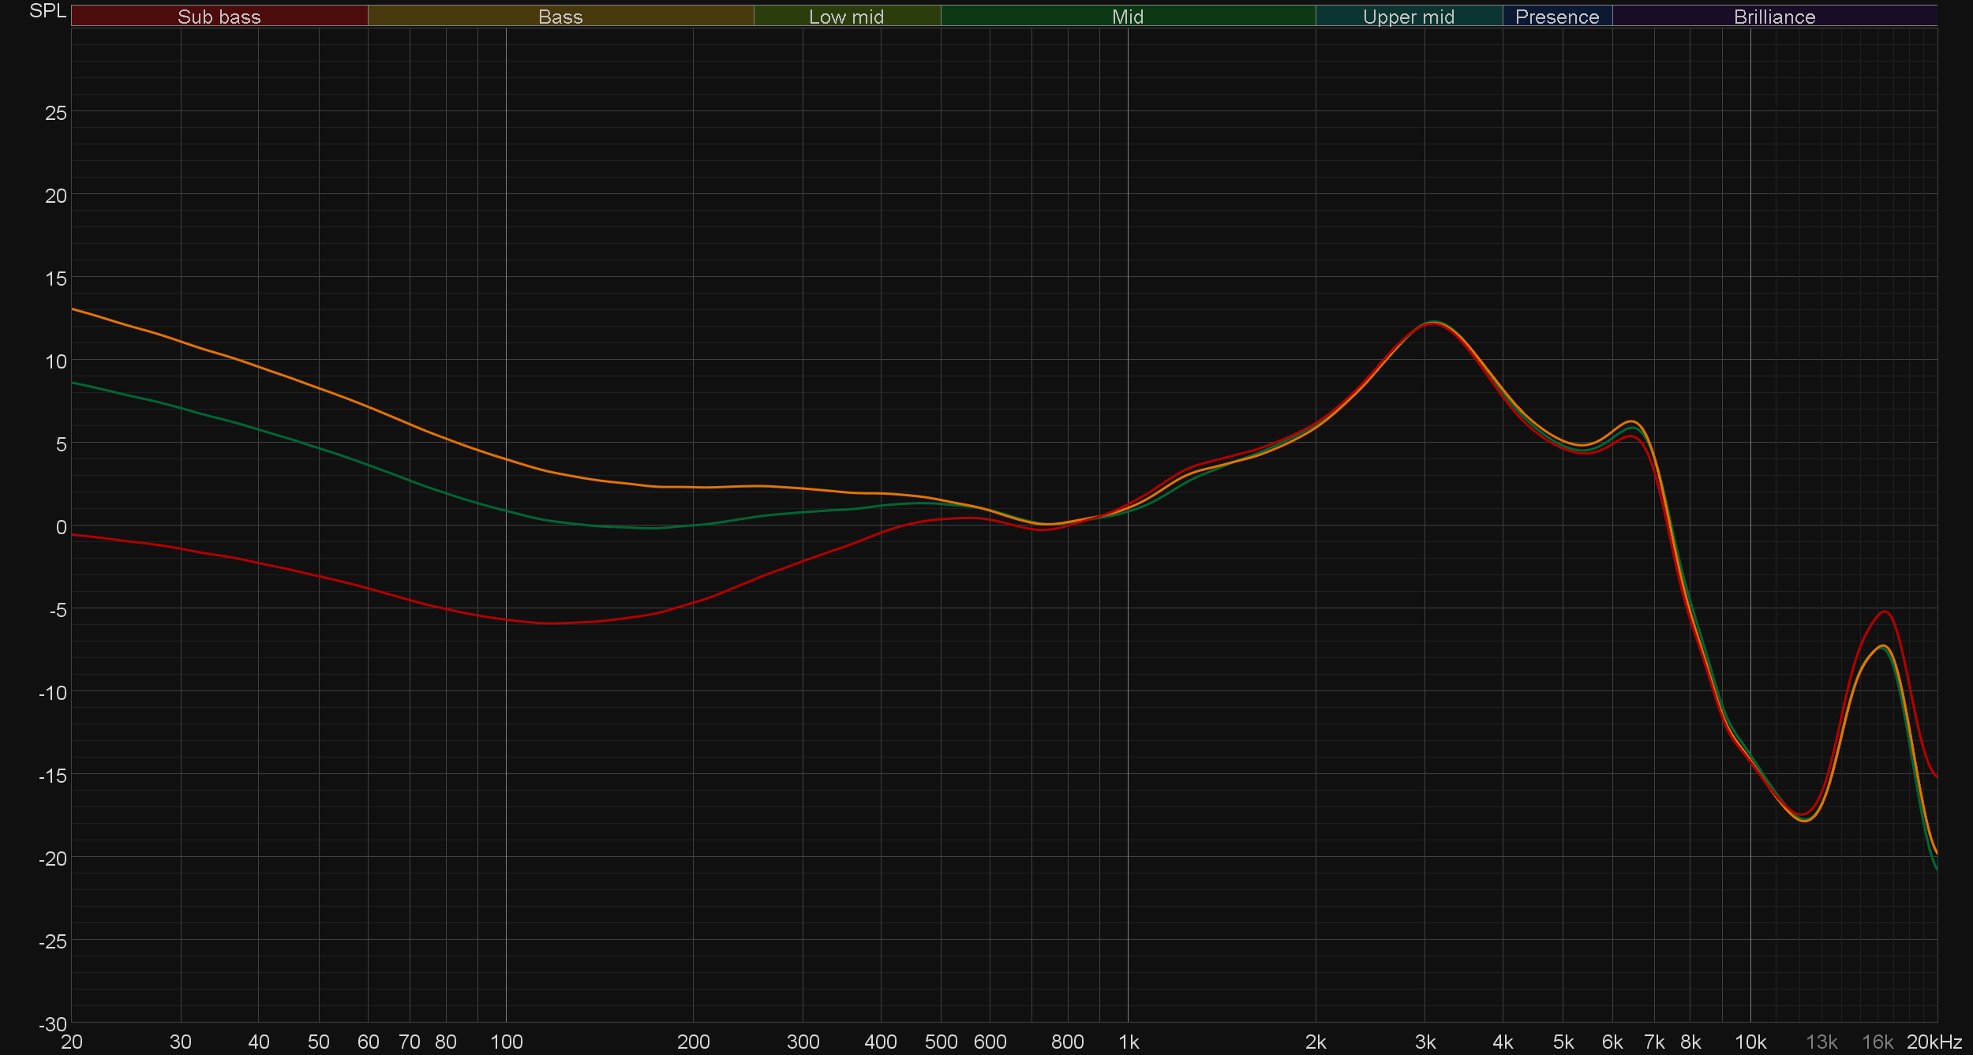Screen dimensions: 1973x1055
Task: Click the 20kHz axis label
Action: point(1934,1042)
